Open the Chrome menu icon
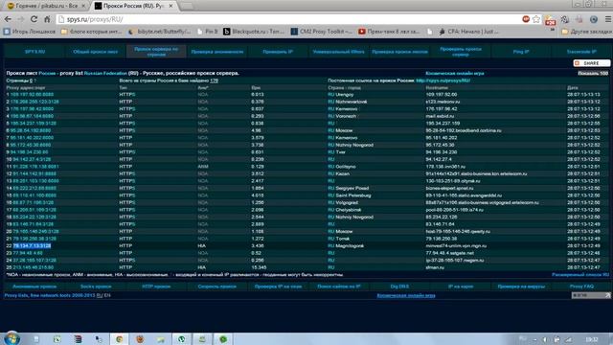613x345 pixels. click(608, 19)
